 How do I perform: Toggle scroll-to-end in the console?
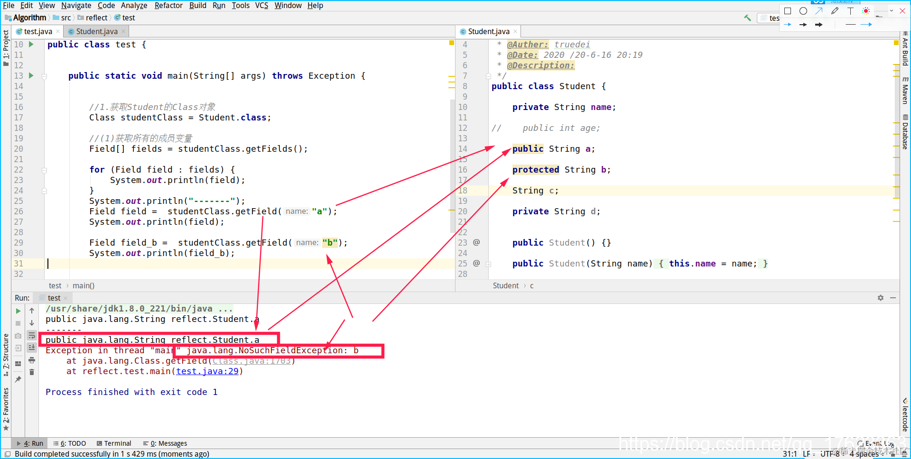(x=32, y=348)
